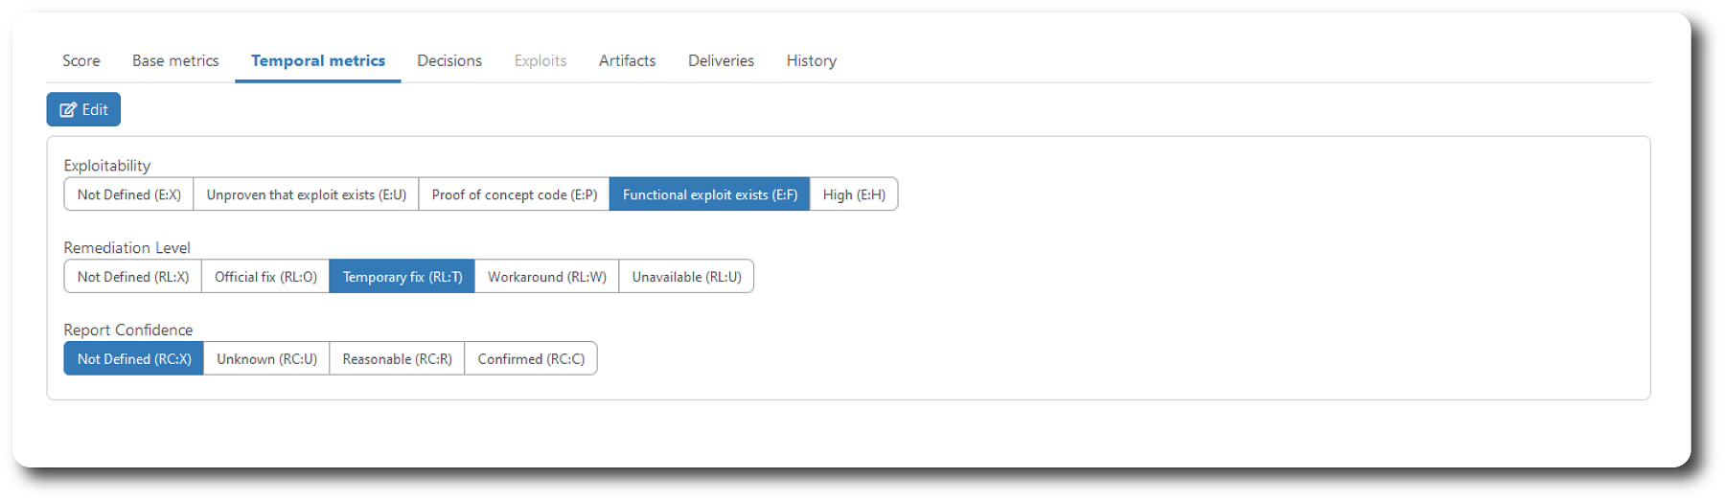
Task: Choose Official fix (RL:O) remediation
Action: tap(265, 277)
